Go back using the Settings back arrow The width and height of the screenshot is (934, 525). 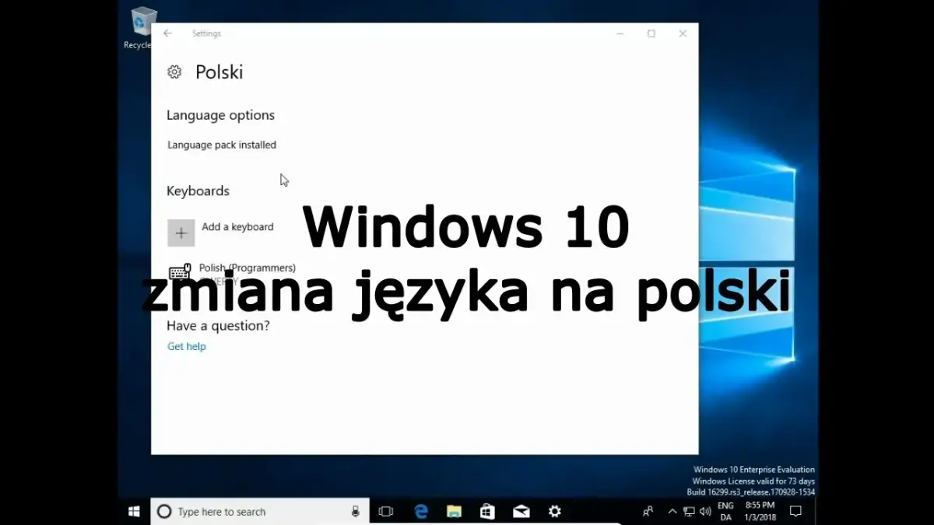[168, 33]
